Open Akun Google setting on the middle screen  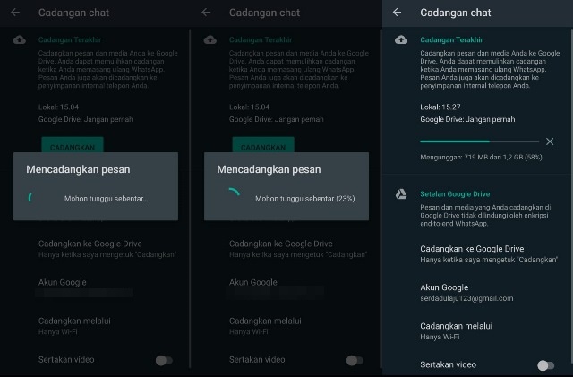(276, 287)
